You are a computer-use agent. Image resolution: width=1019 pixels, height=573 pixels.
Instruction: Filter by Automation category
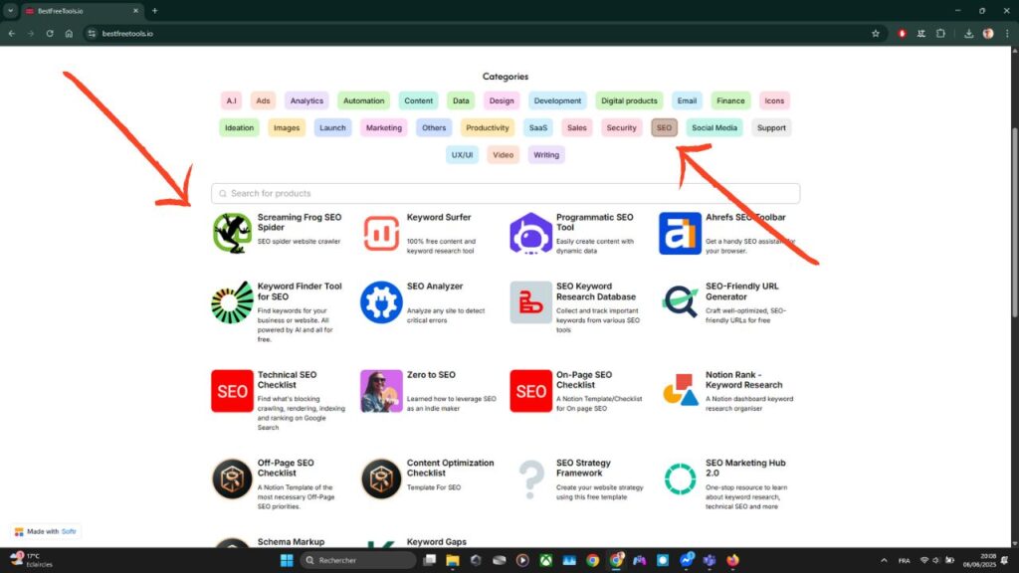363,100
